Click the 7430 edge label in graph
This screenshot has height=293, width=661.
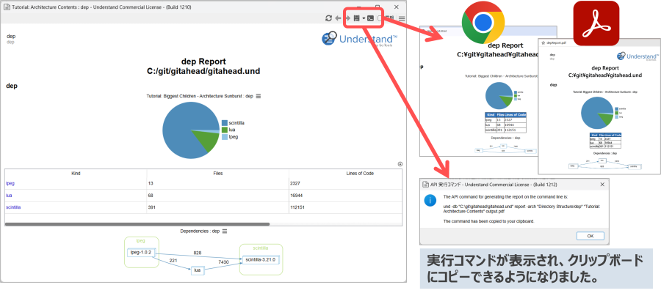224,262
